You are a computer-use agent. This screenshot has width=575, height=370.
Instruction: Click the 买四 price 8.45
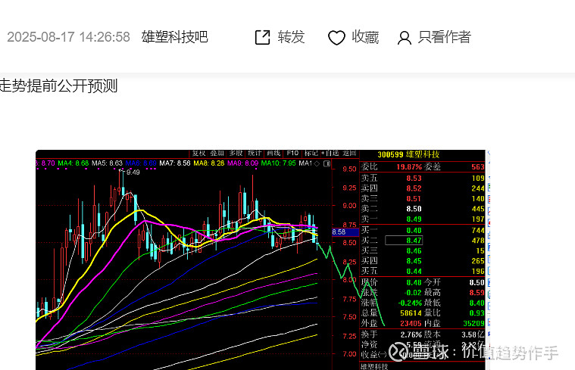[x=414, y=261]
